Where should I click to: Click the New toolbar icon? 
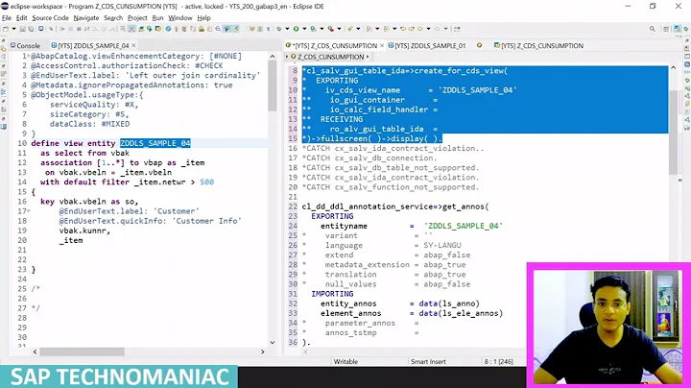click(6, 29)
